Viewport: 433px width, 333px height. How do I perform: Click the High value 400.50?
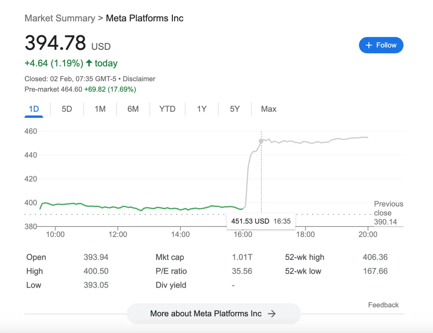click(x=96, y=271)
